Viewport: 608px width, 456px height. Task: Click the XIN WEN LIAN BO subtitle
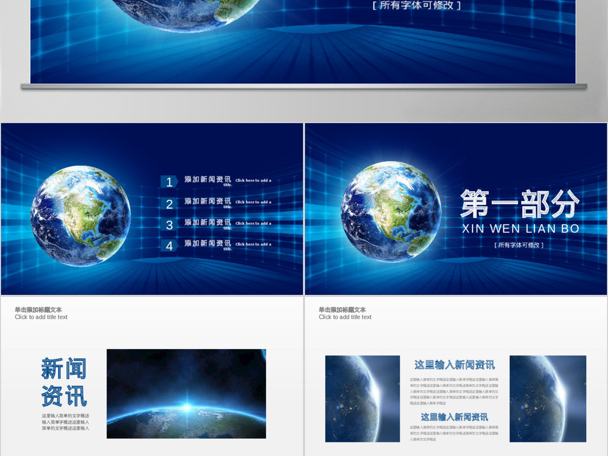tap(521, 229)
